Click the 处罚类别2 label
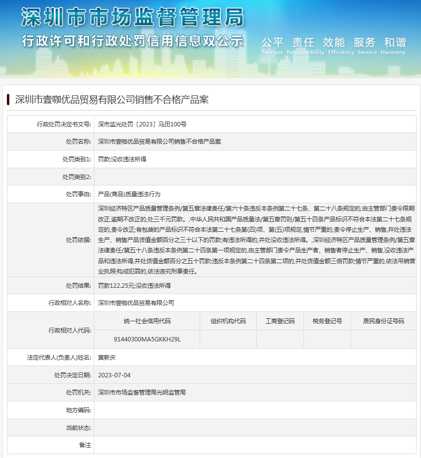The height and width of the screenshot is (458, 421). pos(77,177)
